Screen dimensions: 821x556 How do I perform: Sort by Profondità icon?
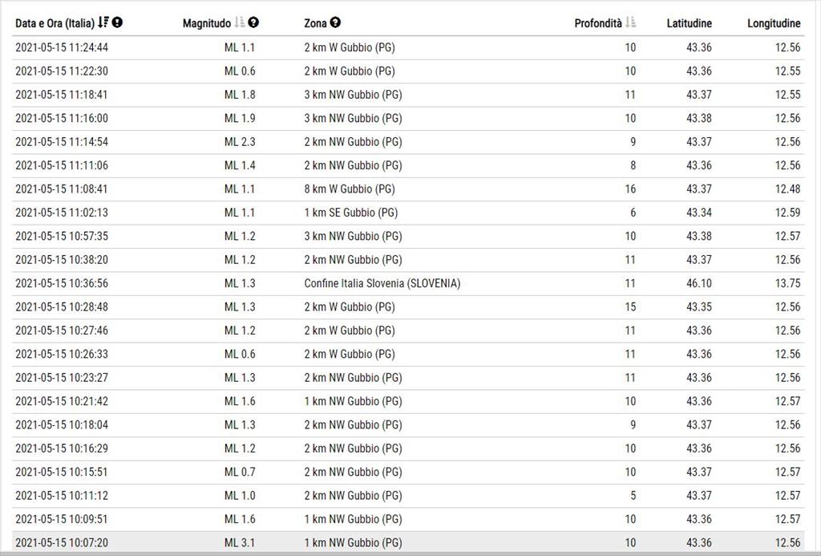[x=630, y=22]
